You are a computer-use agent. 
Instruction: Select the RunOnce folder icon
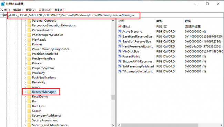(29, 106)
